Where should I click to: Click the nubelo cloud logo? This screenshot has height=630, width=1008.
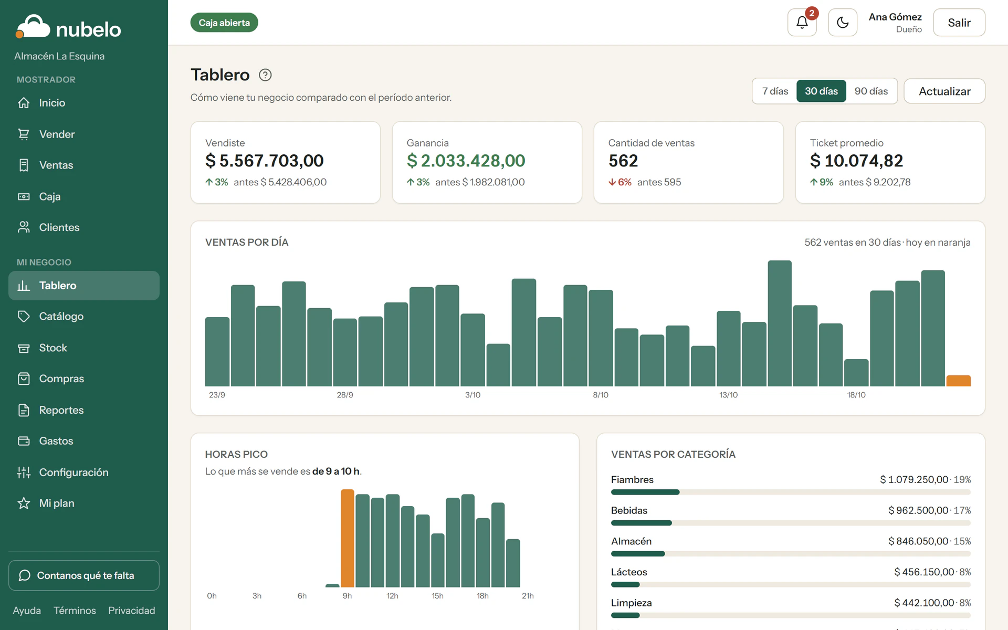pyautogui.click(x=33, y=26)
